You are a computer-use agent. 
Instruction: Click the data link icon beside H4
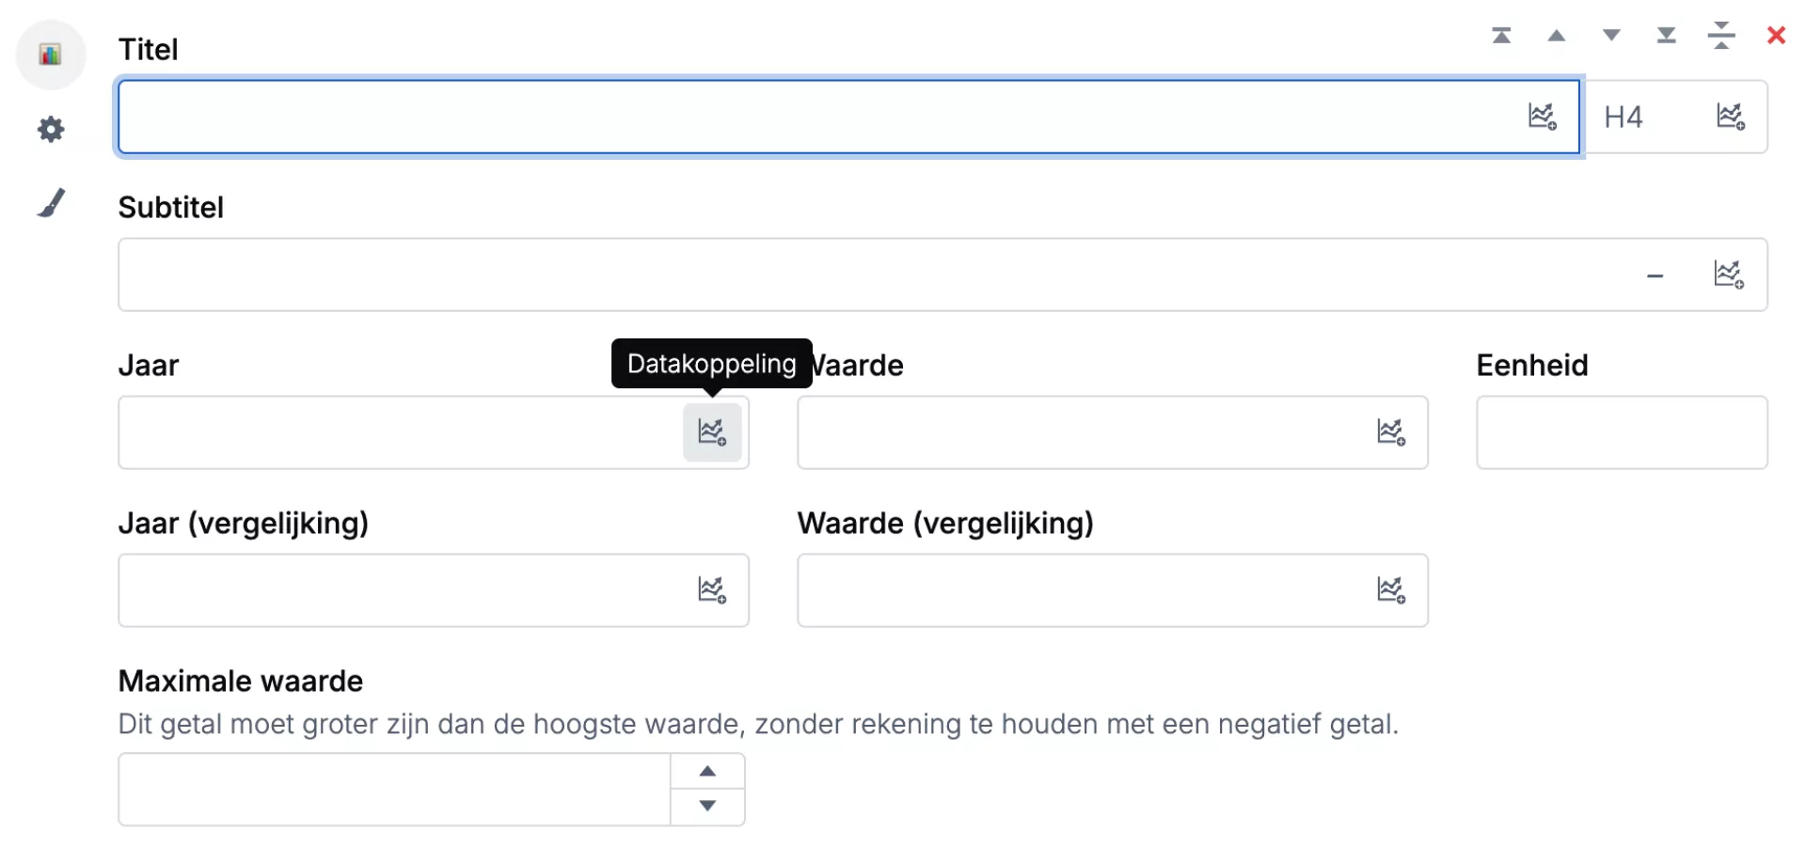click(x=1730, y=117)
